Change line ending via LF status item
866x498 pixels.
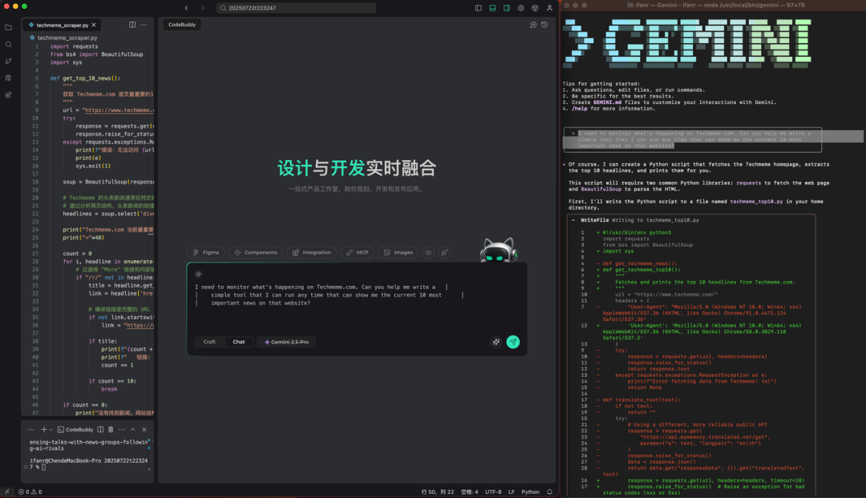pos(512,492)
